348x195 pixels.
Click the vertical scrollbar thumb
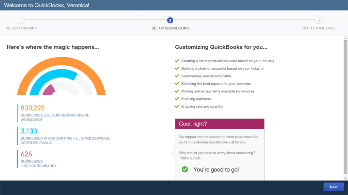click(345, 107)
